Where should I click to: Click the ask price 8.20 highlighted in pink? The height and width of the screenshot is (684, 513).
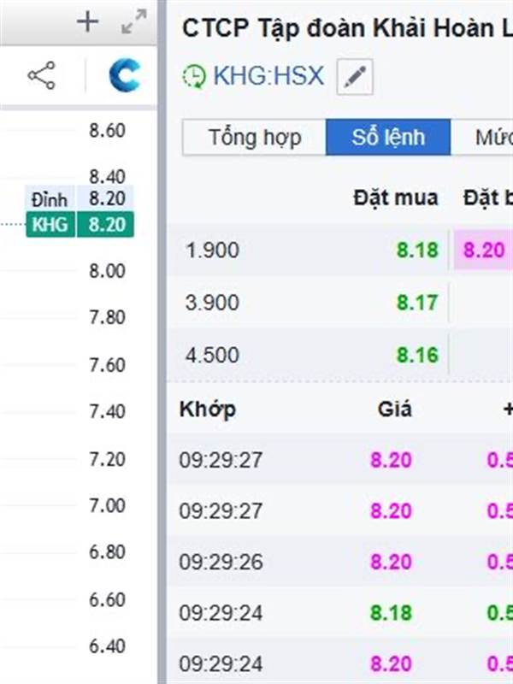coord(484,251)
